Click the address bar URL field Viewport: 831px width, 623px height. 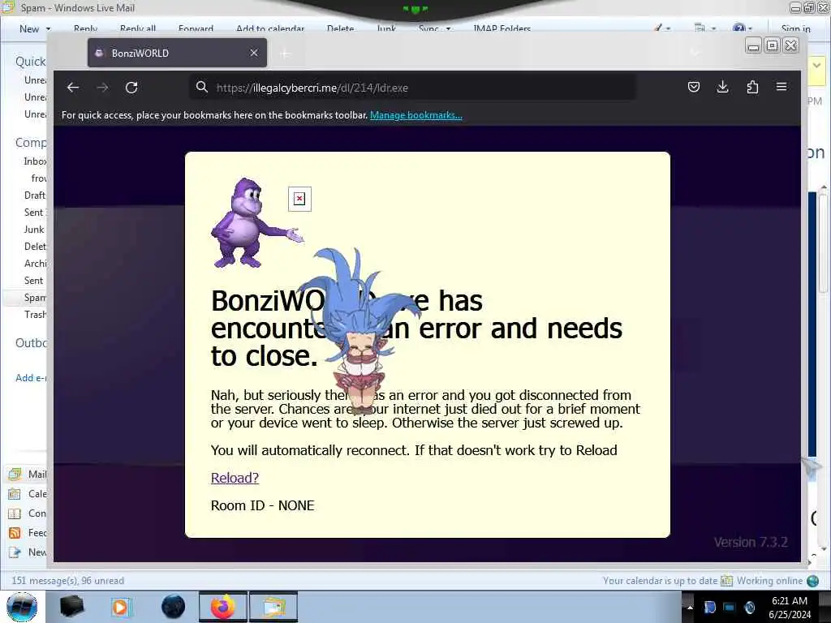pos(413,88)
